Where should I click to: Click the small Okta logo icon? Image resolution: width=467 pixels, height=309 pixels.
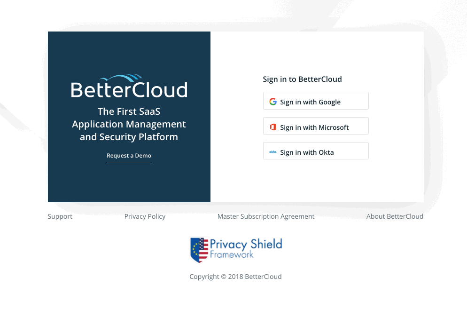point(273,152)
